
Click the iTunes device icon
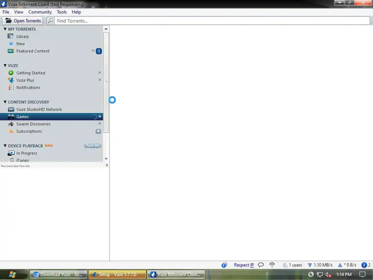(12, 160)
